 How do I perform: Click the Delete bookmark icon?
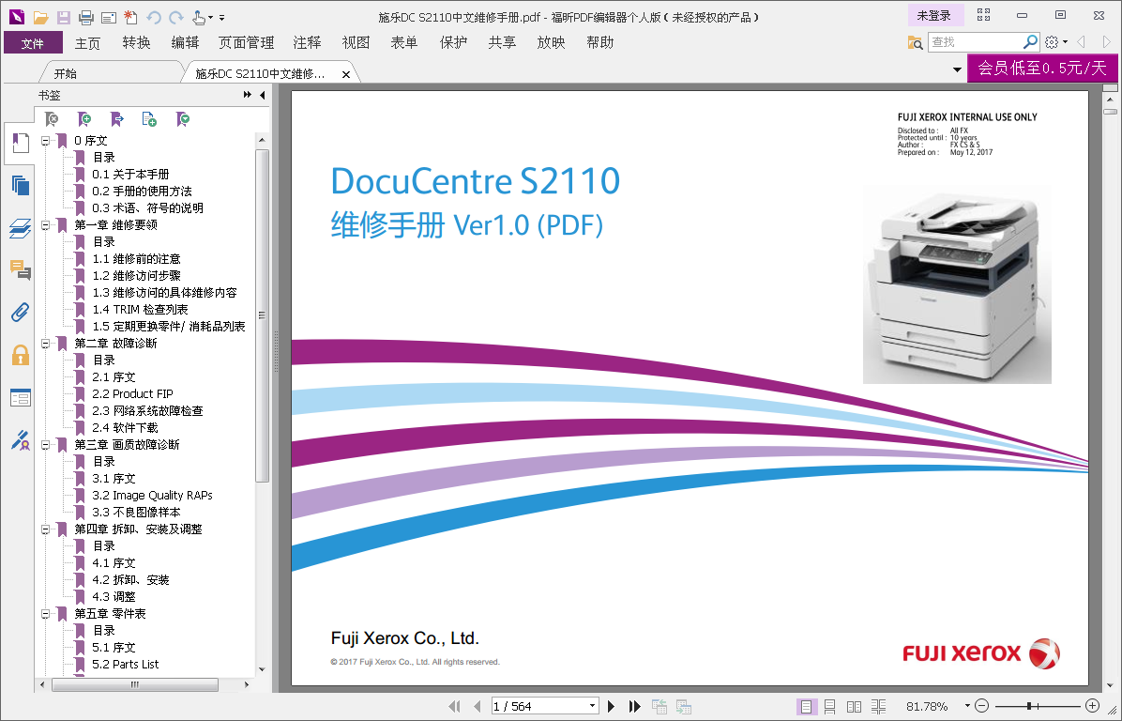[x=52, y=119]
